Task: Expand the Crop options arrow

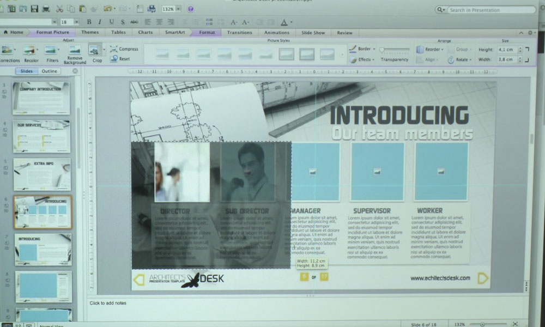Action: [104, 50]
